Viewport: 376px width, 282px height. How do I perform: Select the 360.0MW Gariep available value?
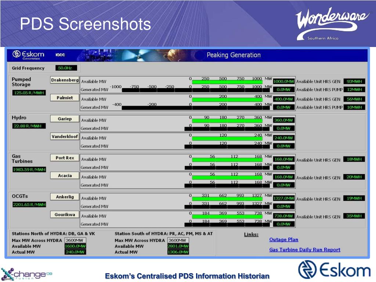284,120
